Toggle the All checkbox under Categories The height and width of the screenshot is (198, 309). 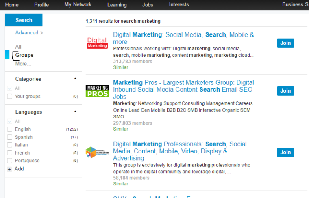[x=10, y=88]
